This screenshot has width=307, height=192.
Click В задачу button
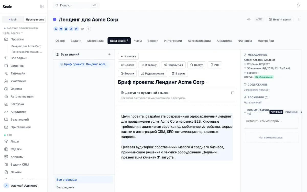[x=149, y=65]
